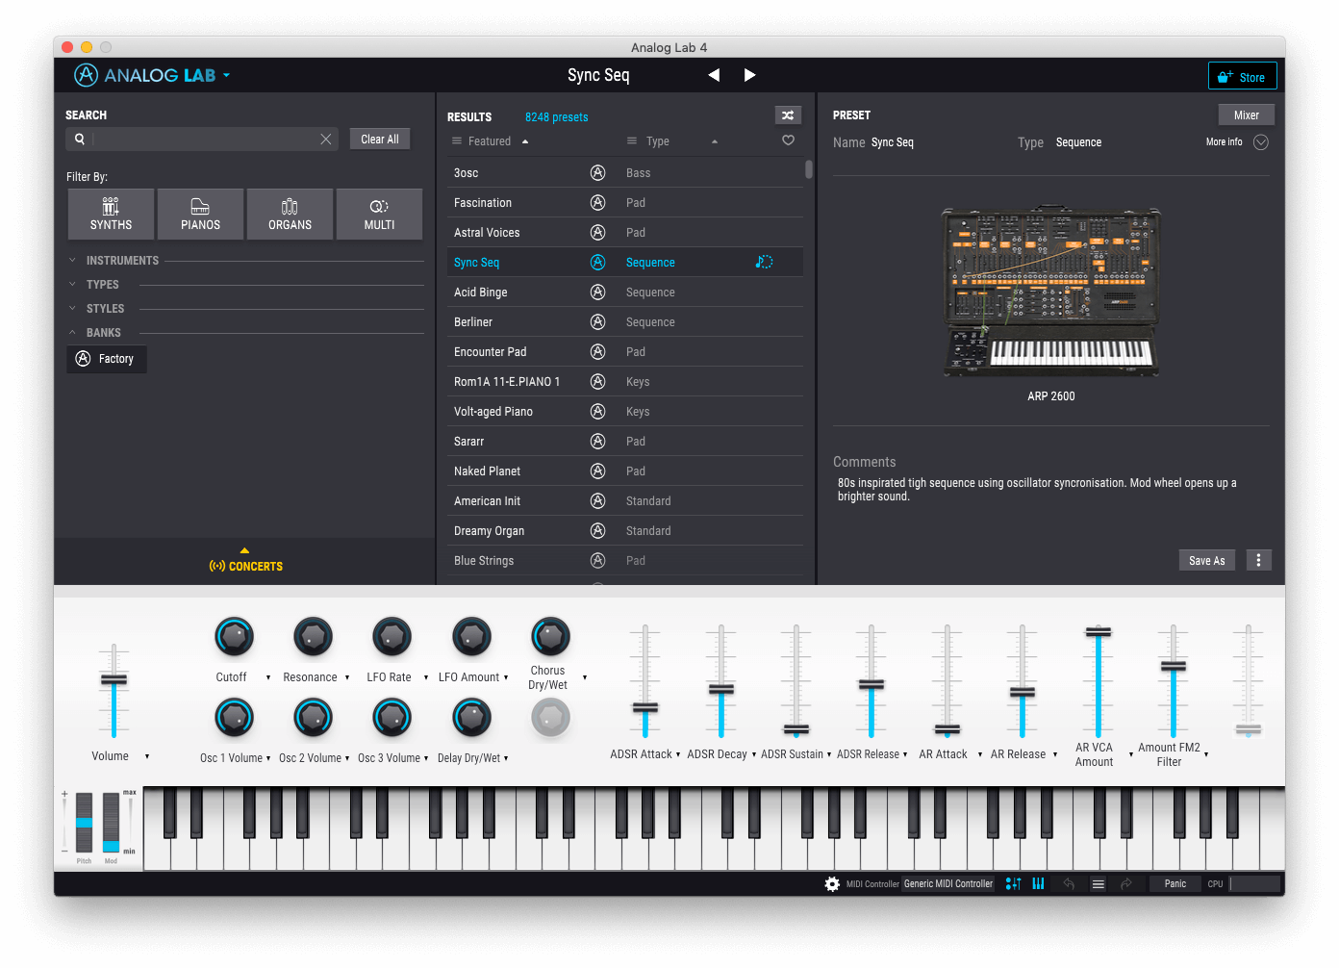Filter results by liked heart icon

pos(788,140)
